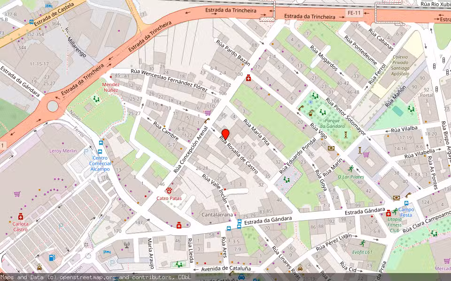Screen dimensions: 451x281
Task: Select the Mendez Núñez label
Action: click(111, 87)
